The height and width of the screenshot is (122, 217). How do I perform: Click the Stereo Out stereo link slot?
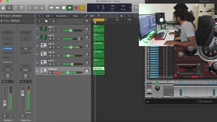[x=26, y=48]
